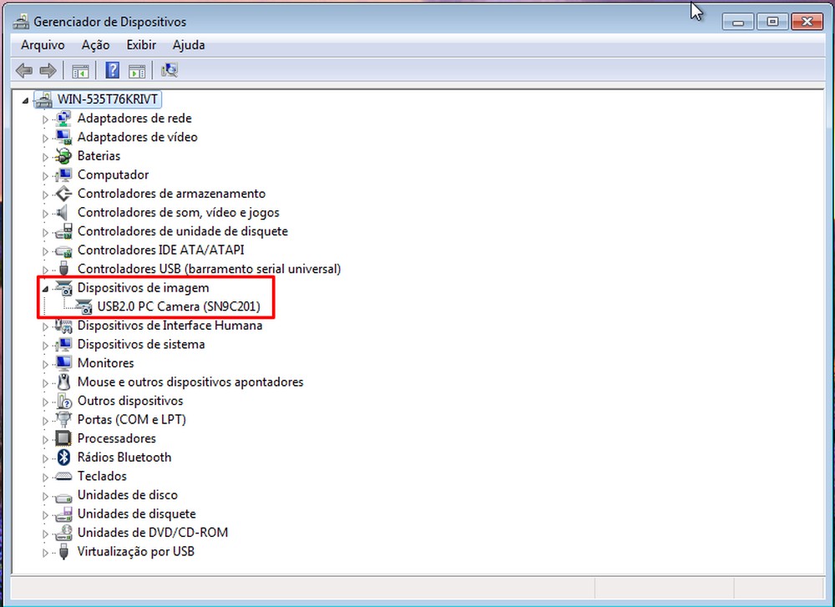Click the Processadores device icon
The height and width of the screenshot is (607, 835).
pos(63,438)
